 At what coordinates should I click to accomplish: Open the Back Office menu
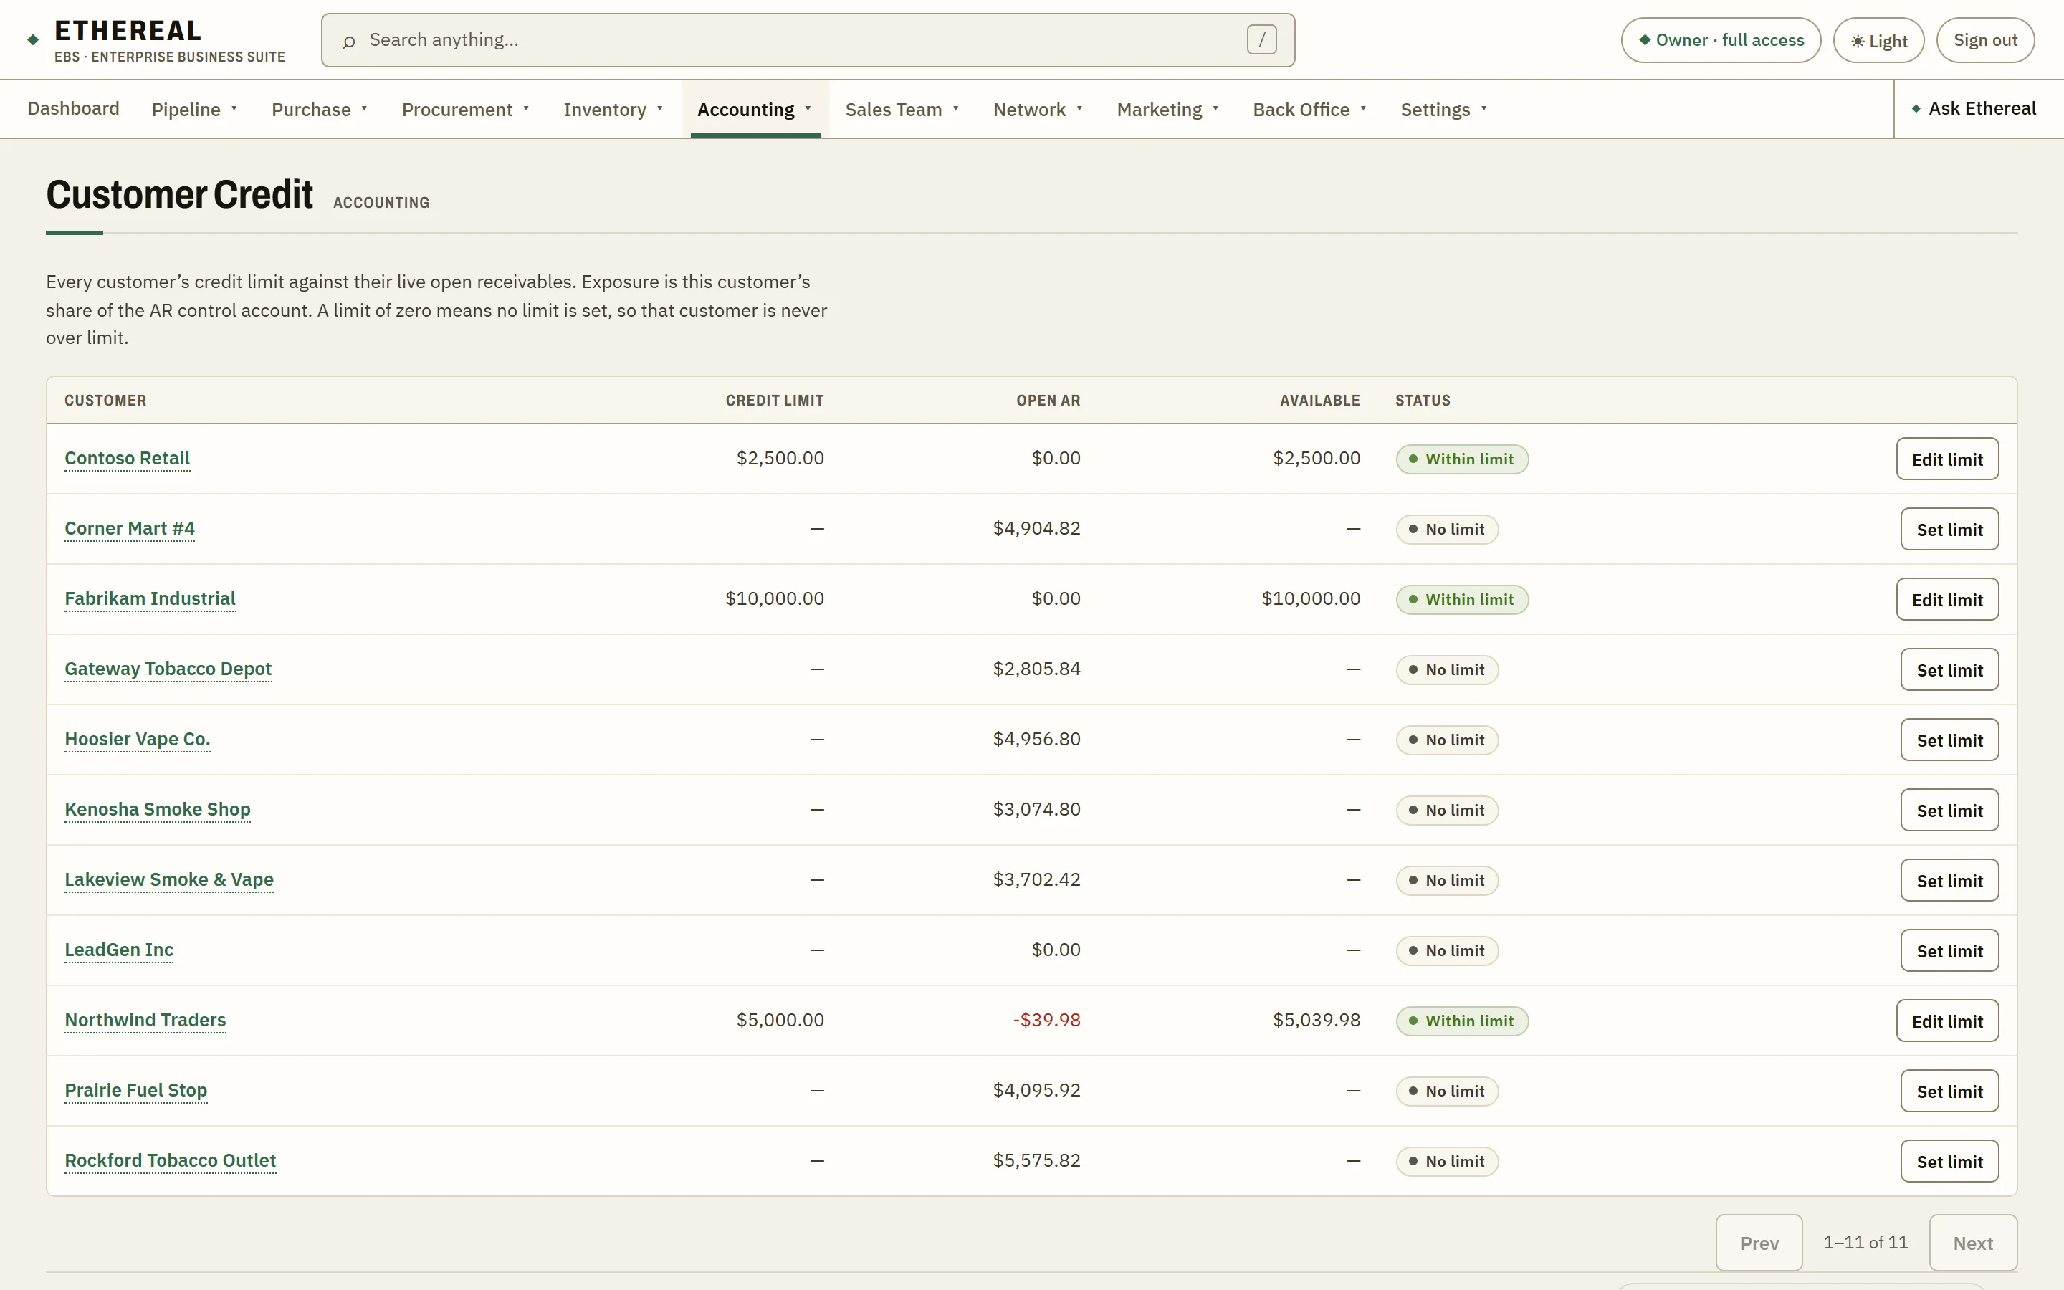tap(1310, 109)
